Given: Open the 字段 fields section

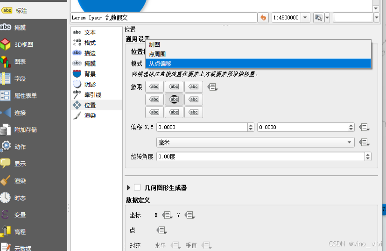Looking at the screenshot, I should (33, 79).
